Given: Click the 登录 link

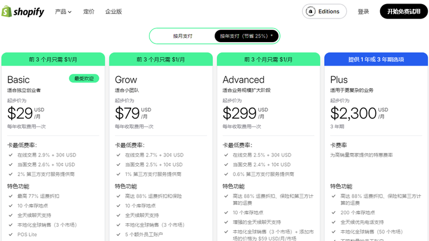Looking at the screenshot, I should coord(363,11).
